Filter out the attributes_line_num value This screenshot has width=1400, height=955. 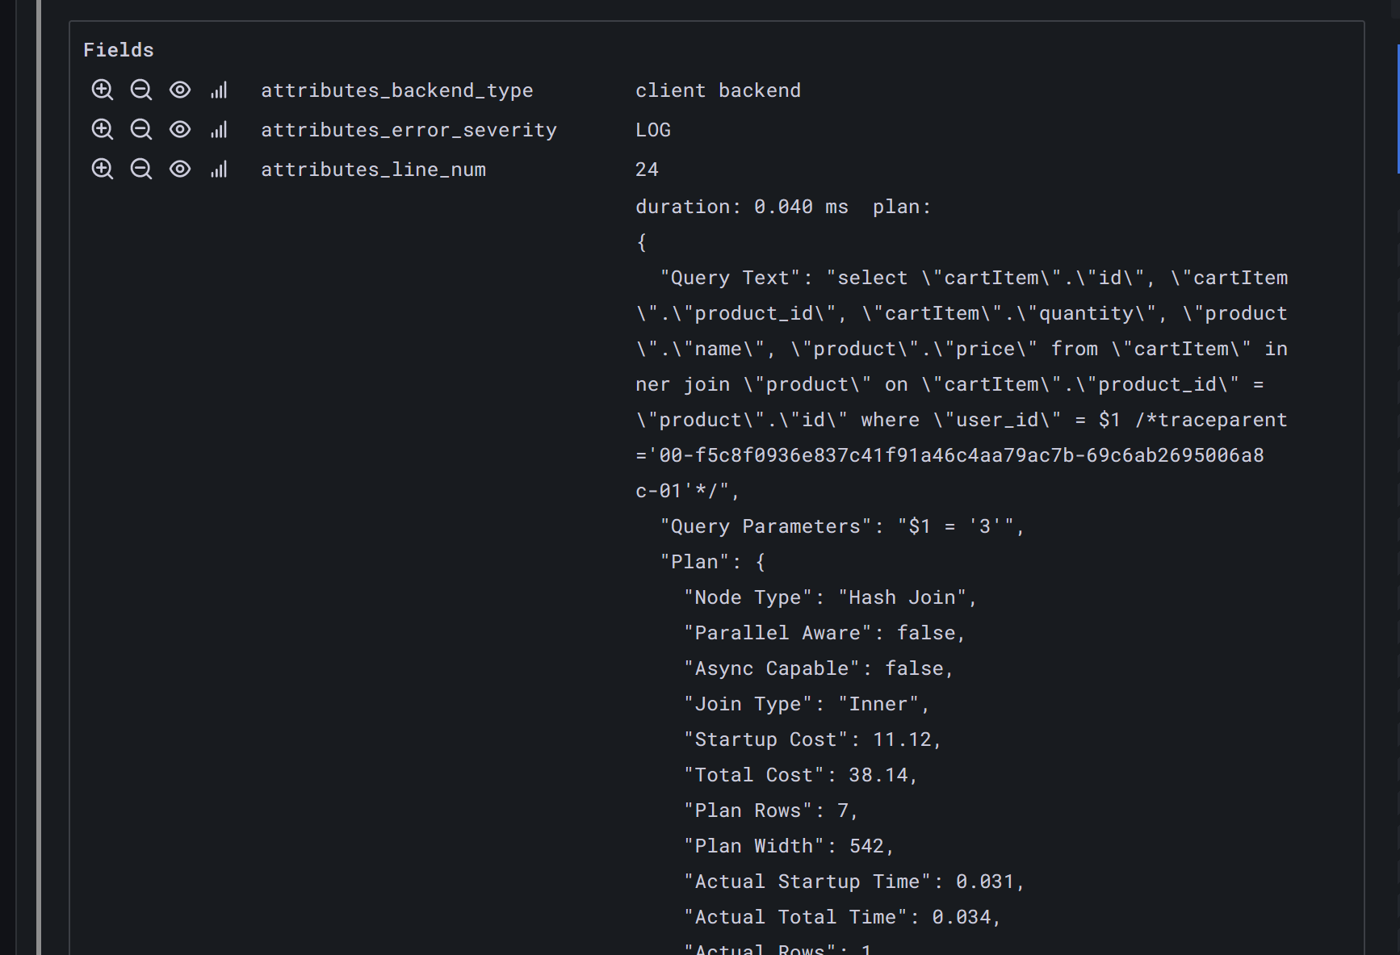coord(141,169)
